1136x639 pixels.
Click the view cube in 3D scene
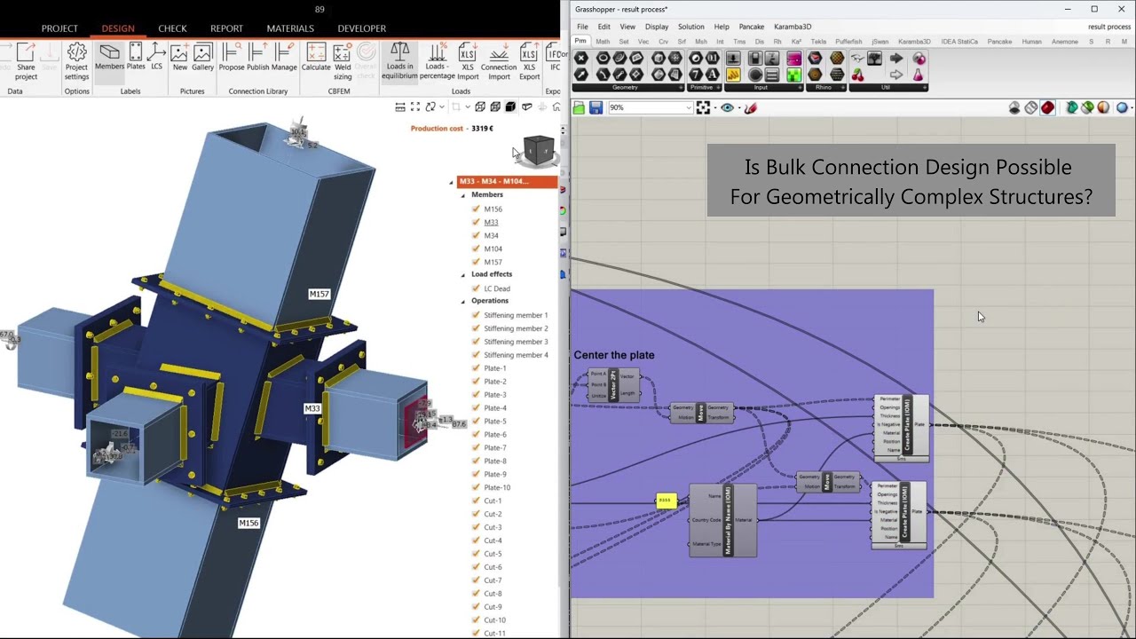(539, 149)
